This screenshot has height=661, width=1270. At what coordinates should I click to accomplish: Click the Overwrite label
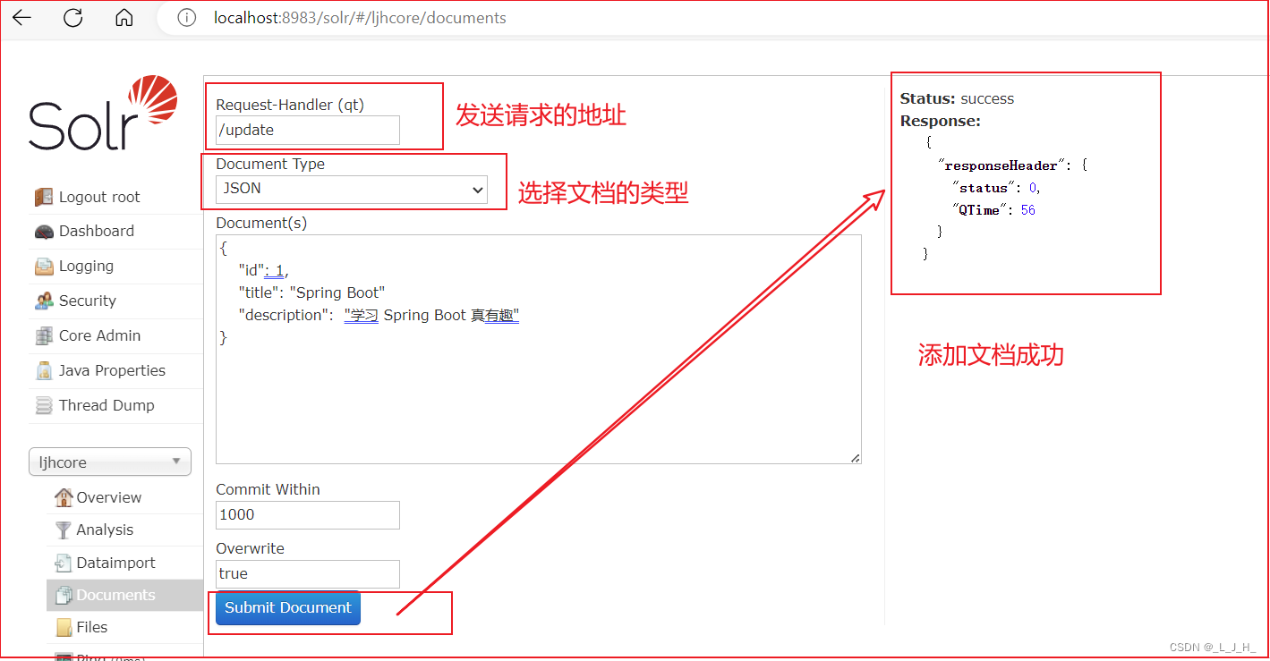pos(250,548)
